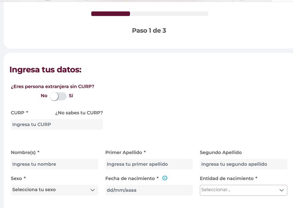Click the "Paso 1 de 3" step indicator
The width and height of the screenshot is (293, 208).
tap(149, 31)
